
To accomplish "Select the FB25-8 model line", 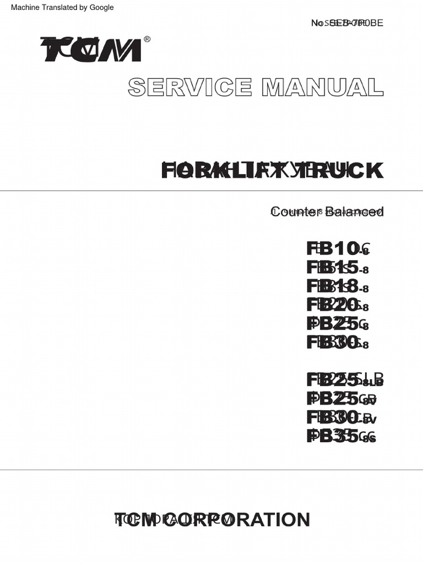I will click(x=338, y=324).
